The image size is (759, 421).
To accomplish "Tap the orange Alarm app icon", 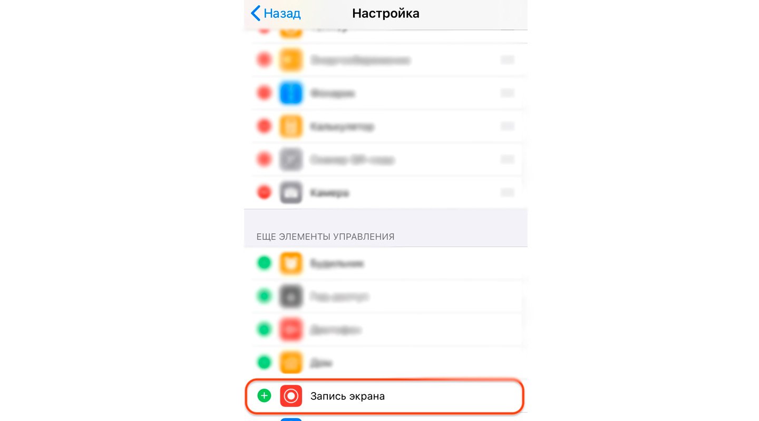I will [x=291, y=263].
